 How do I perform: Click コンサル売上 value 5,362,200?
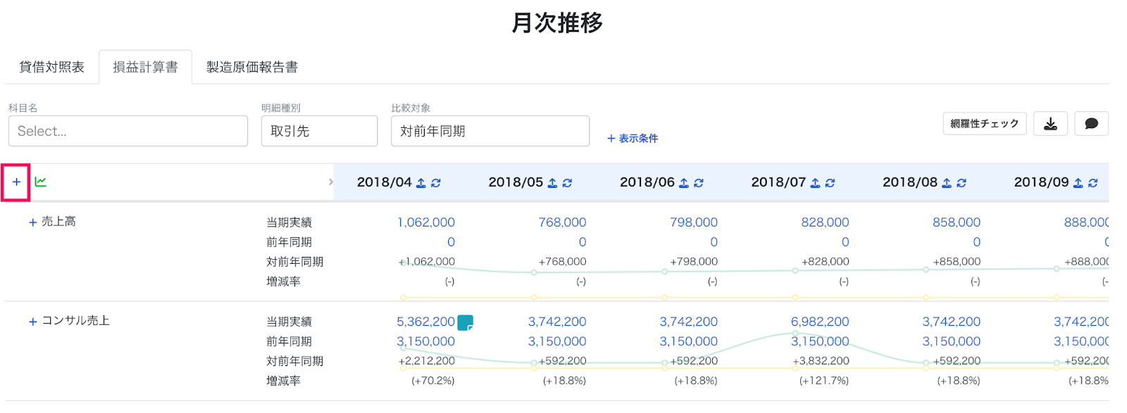pyautogui.click(x=425, y=322)
